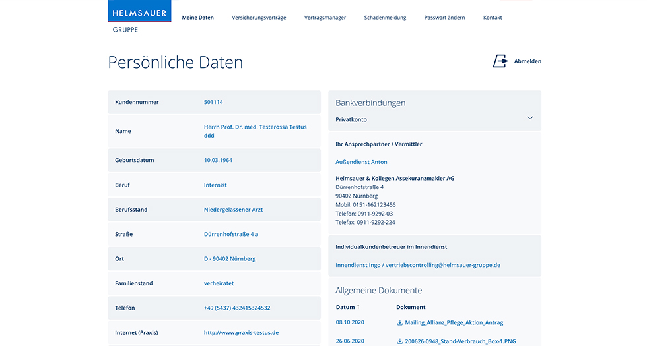The height and width of the screenshot is (346, 647).
Task: Click Beruf value Internist
Action: (x=215, y=185)
